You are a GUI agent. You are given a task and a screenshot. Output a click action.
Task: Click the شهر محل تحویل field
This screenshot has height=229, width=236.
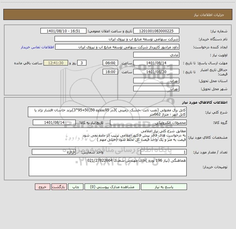[x=156, y=89]
